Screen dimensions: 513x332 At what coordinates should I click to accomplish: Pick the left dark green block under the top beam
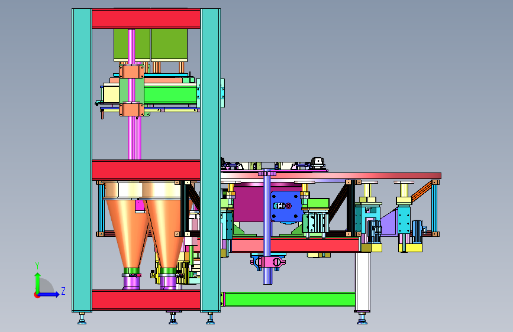click(x=121, y=45)
